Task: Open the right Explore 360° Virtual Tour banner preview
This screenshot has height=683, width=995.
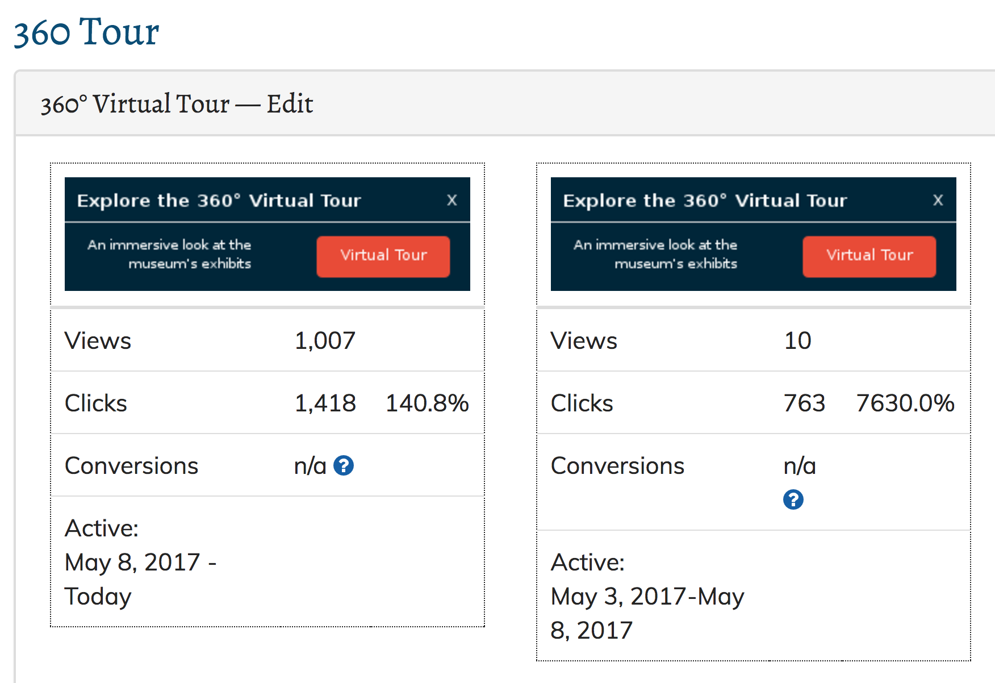Action: click(x=754, y=234)
